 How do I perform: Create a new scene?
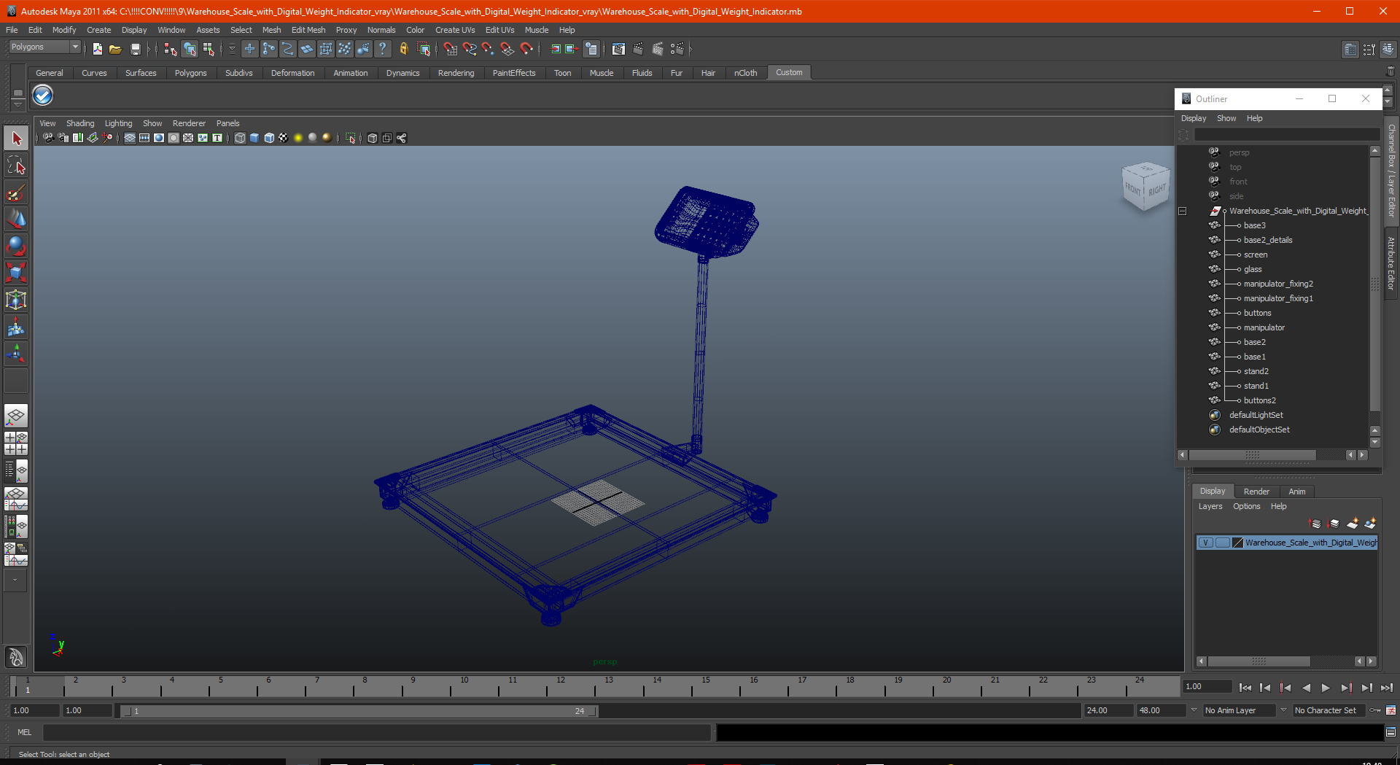click(x=98, y=49)
